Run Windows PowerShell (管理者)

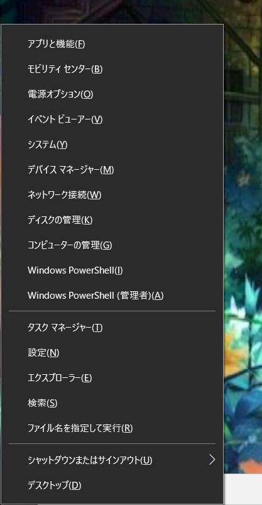[112, 296]
